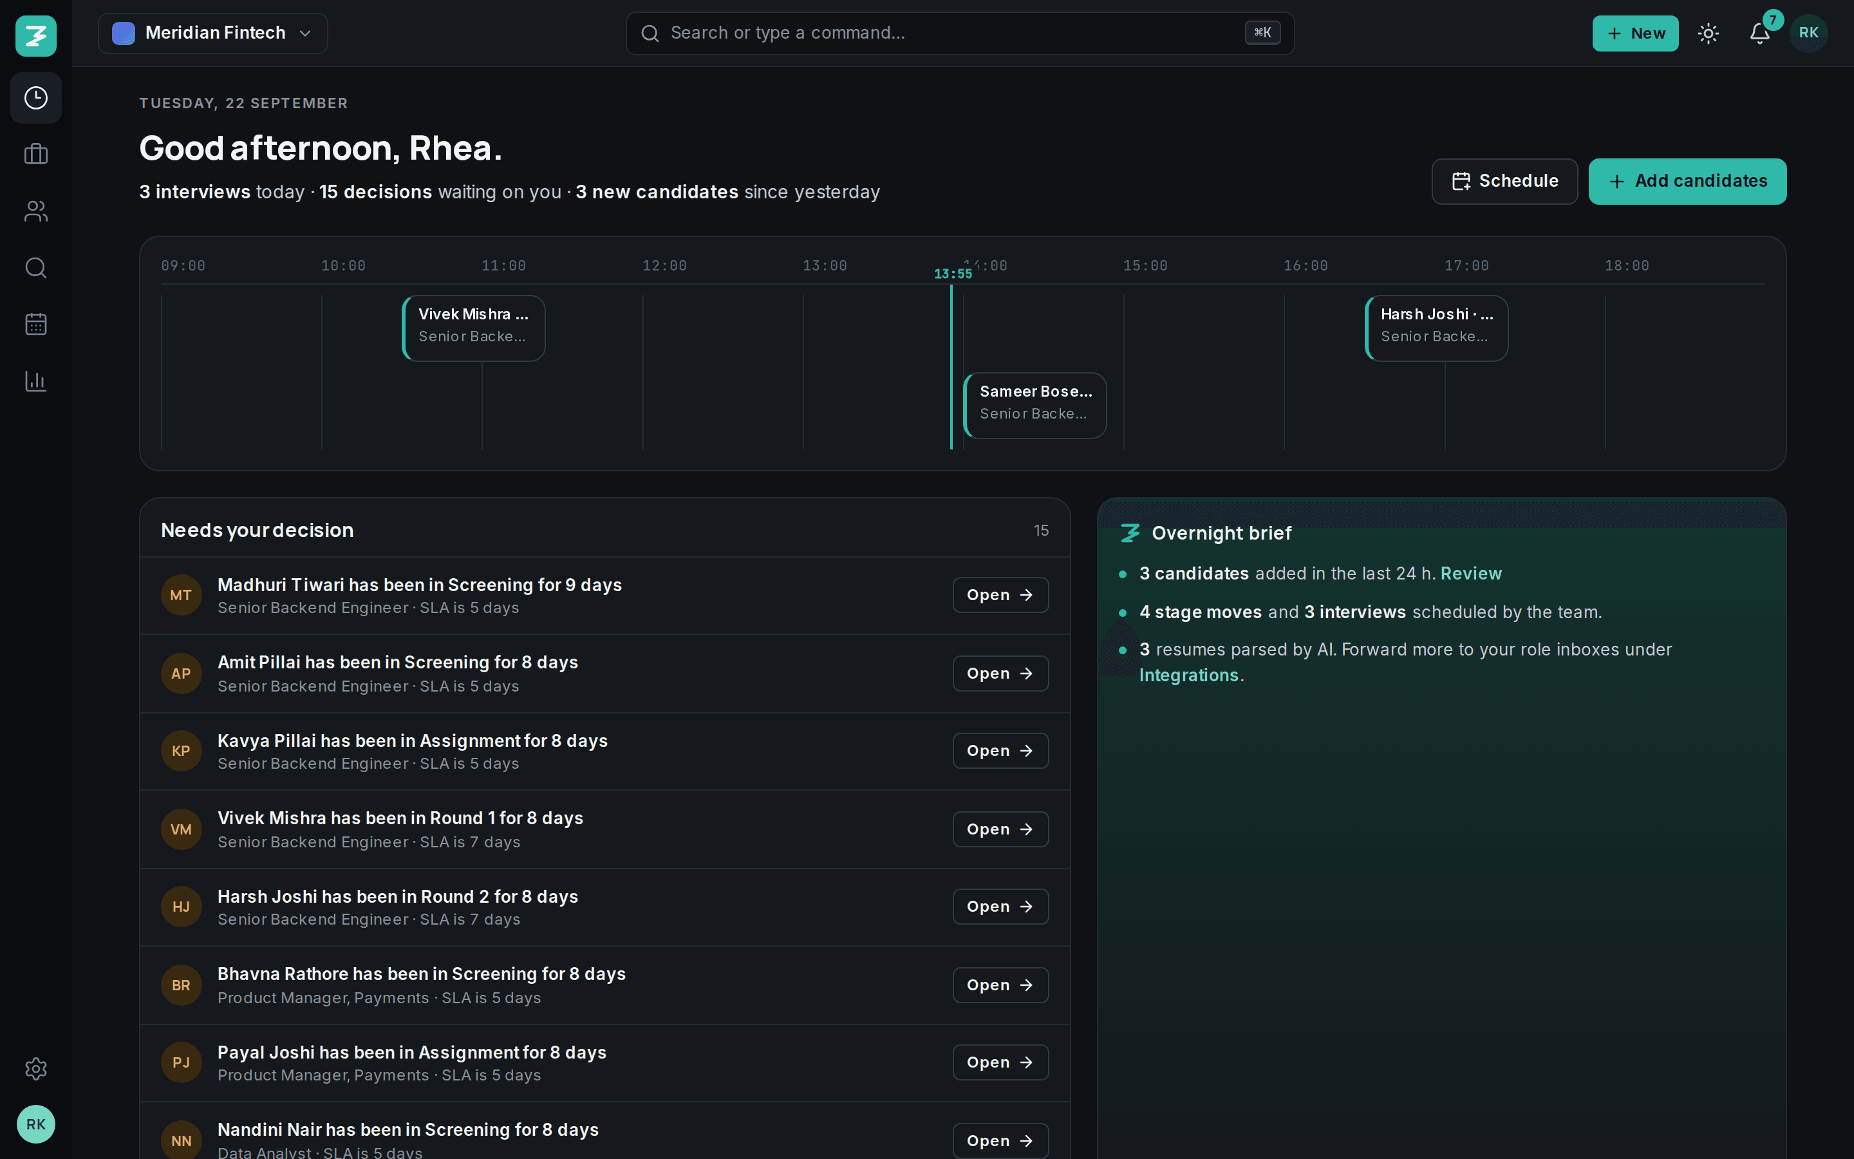Open Kavya Pillai's decision item
Screen dimensions: 1854x1159
click(1000, 750)
